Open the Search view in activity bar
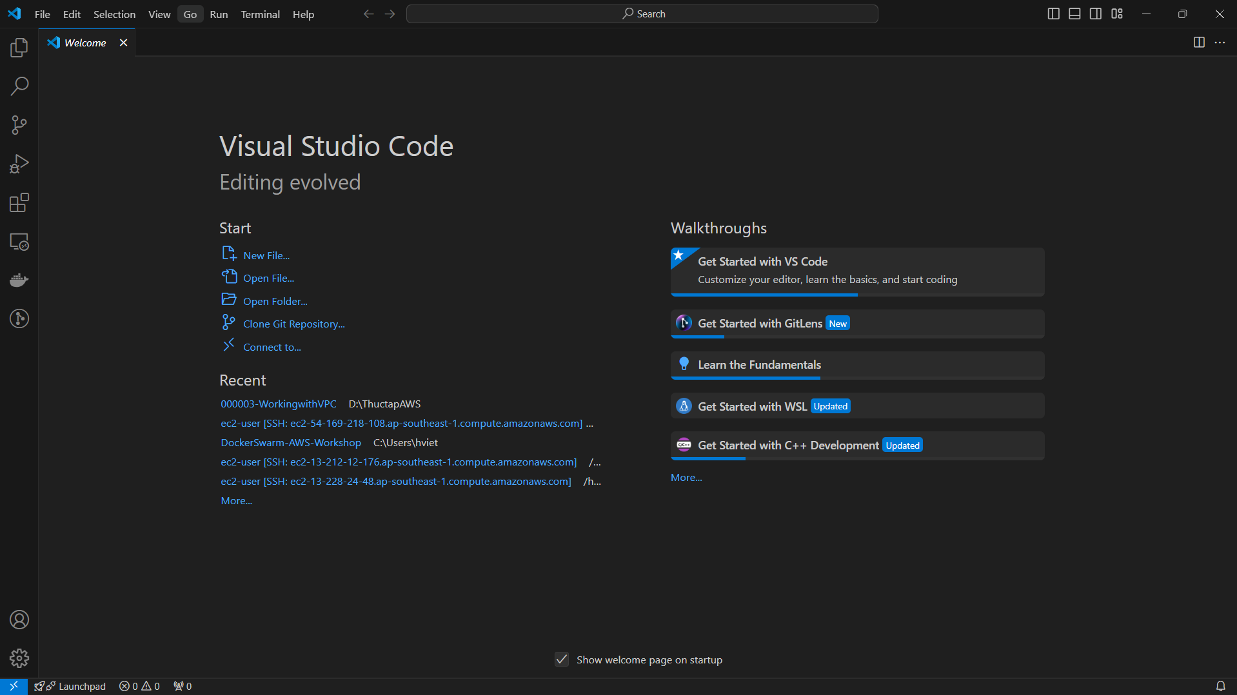Screen dimensions: 1237x695 pos(19,86)
